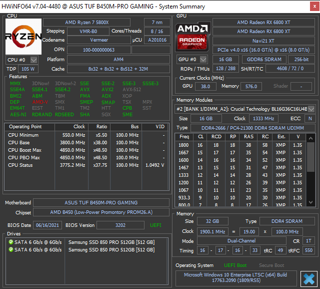Click the AMD-V feature shown in red
Image resolution: width=320 pixels, height=289 pixels.
point(40,102)
